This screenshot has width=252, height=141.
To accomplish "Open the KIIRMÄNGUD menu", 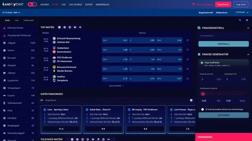I will tap(102, 4).
